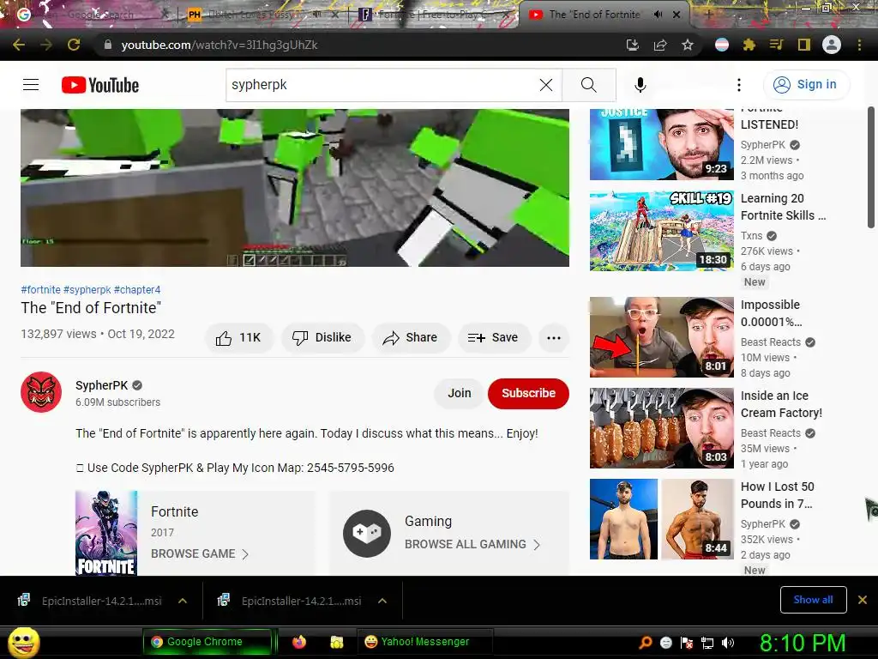Screen dimensions: 878x659
Task: Click the Share button below the video
Action: (x=411, y=337)
